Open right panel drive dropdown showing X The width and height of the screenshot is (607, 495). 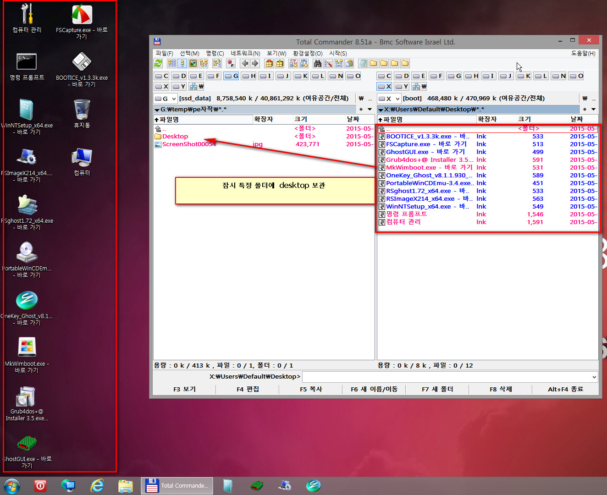[x=389, y=99]
